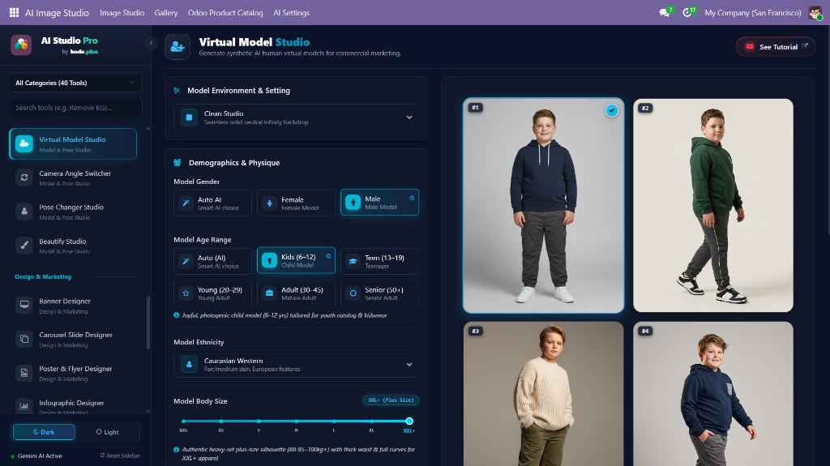Click the Gemini AI Active status

point(36,456)
